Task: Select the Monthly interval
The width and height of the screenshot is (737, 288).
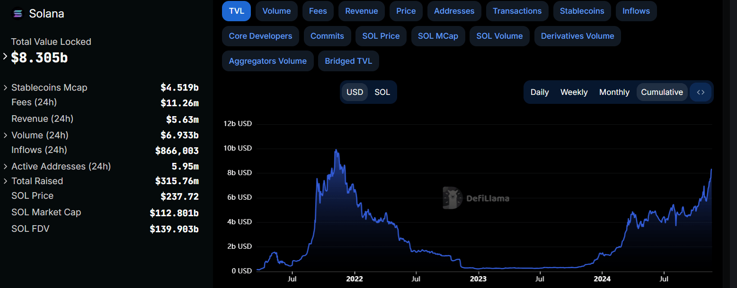Action: [x=614, y=92]
